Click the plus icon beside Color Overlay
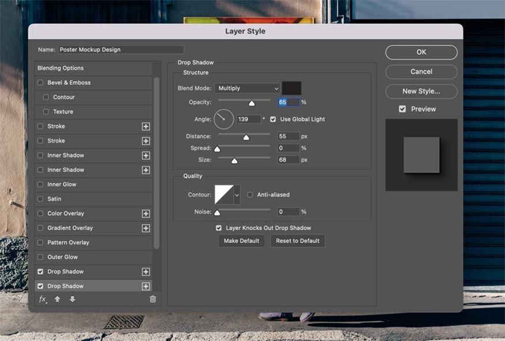The width and height of the screenshot is (505, 341). coord(146,213)
